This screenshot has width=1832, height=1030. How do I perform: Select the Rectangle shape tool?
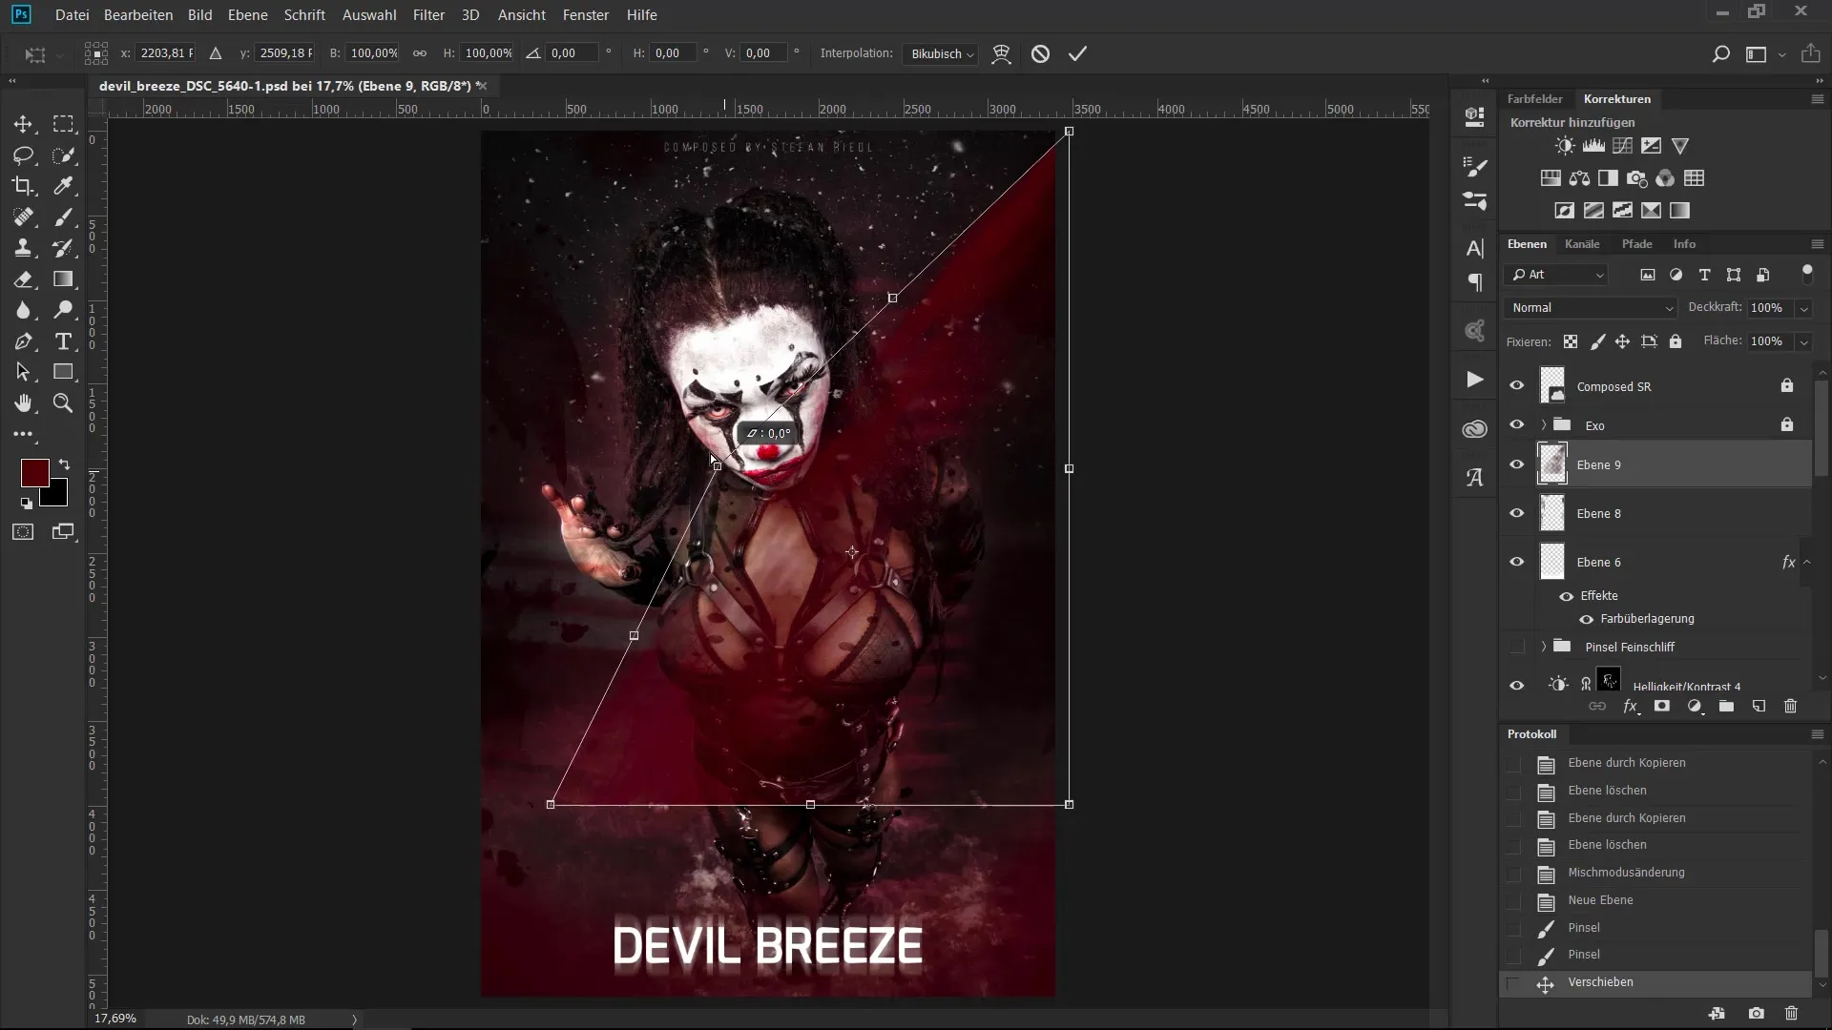pyautogui.click(x=63, y=372)
